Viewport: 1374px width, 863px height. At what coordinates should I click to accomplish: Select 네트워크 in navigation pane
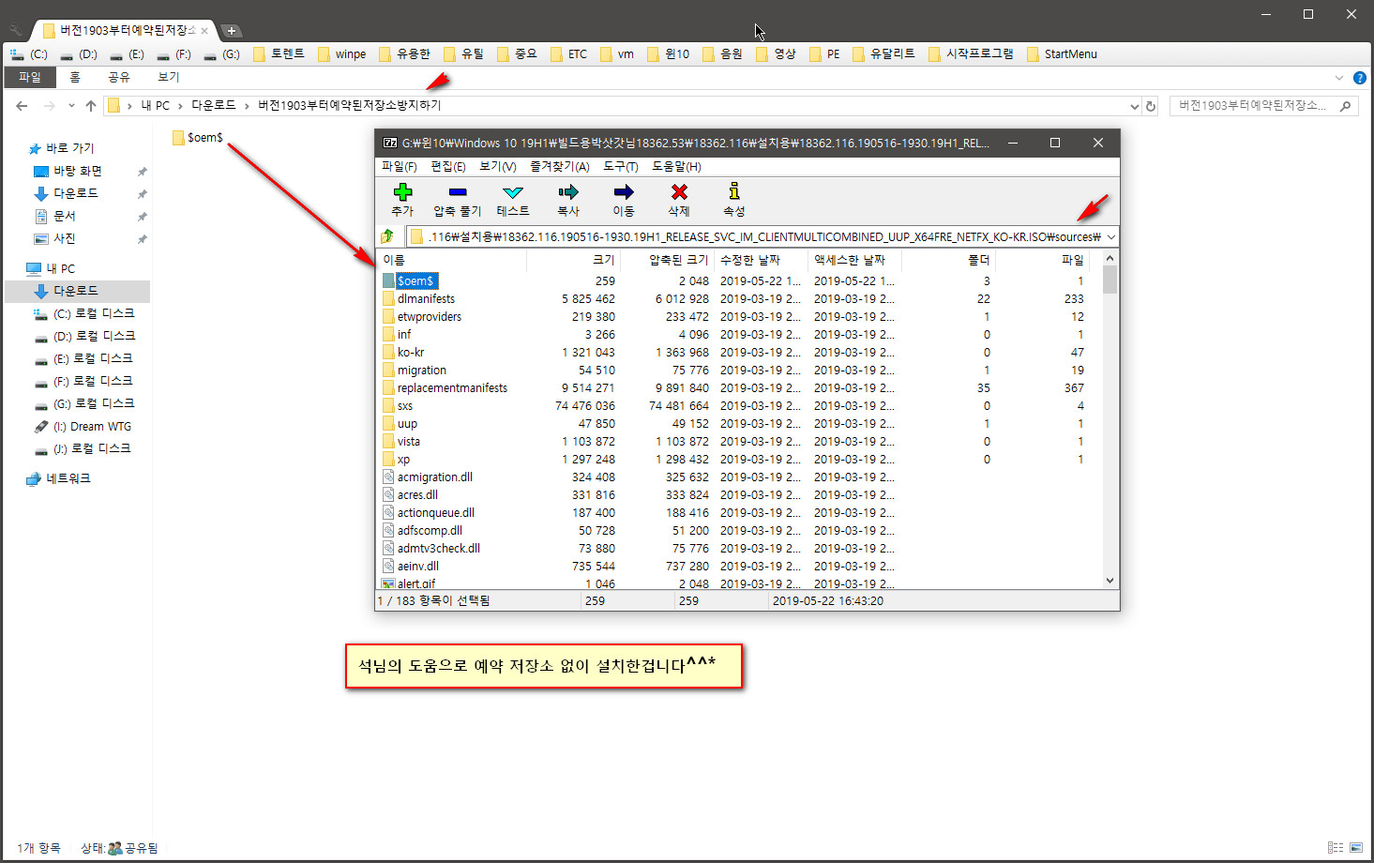tap(68, 478)
